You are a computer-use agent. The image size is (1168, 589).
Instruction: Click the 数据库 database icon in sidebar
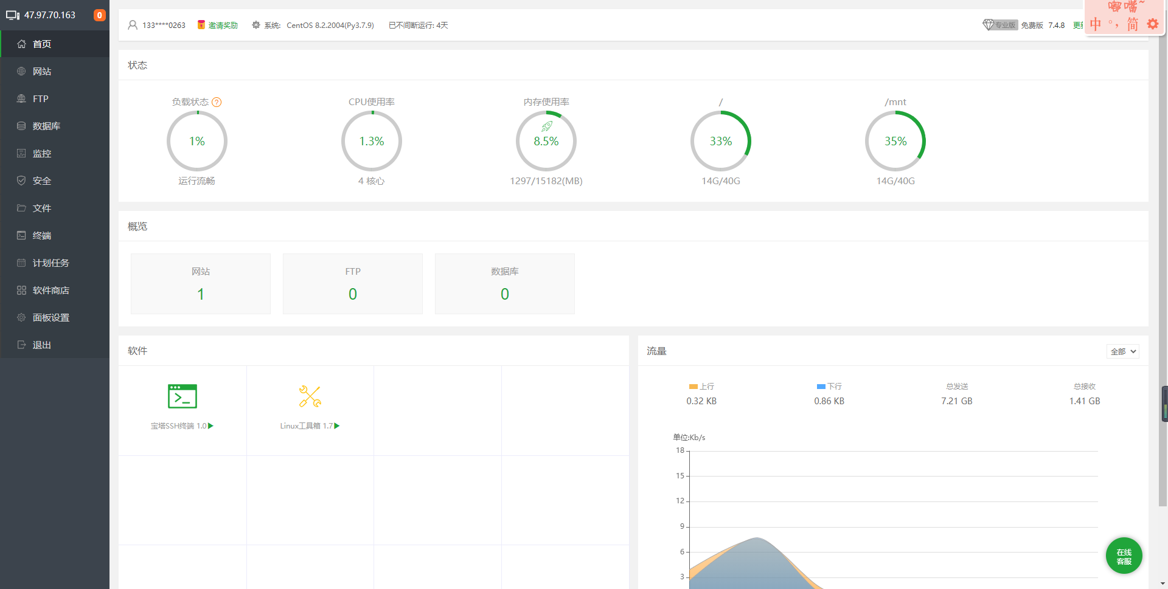[22, 126]
